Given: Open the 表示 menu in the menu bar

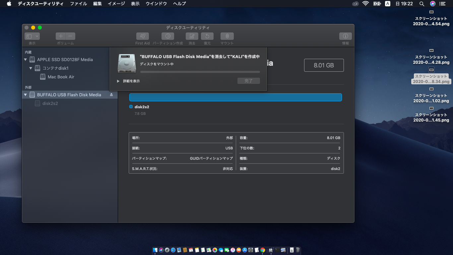Looking at the screenshot, I should (135, 4).
